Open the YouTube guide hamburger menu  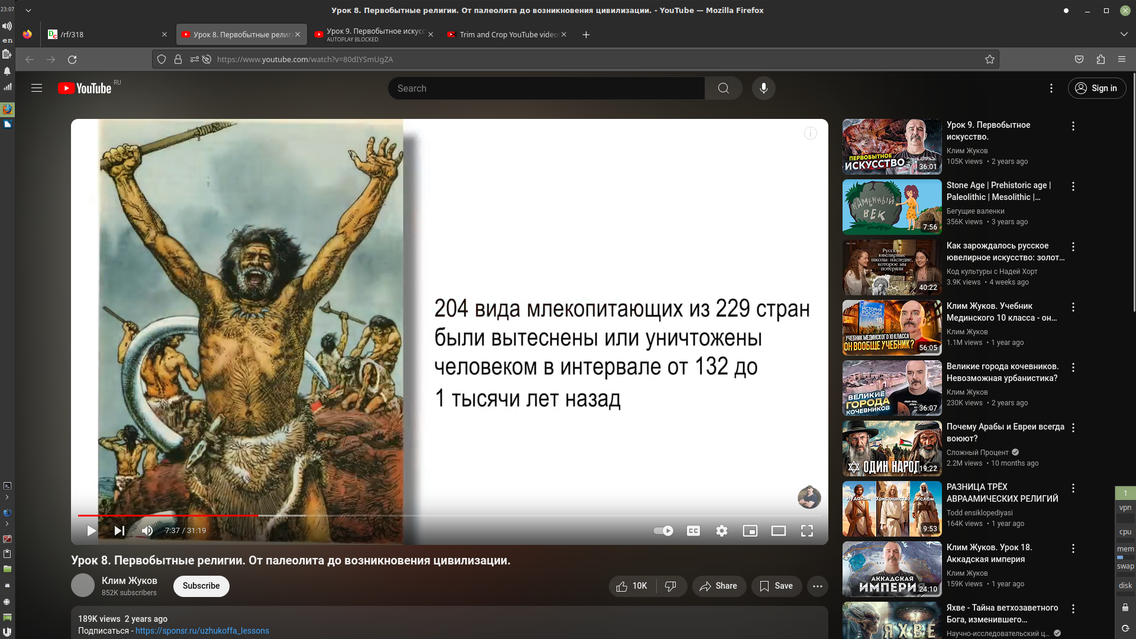[37, 88]
